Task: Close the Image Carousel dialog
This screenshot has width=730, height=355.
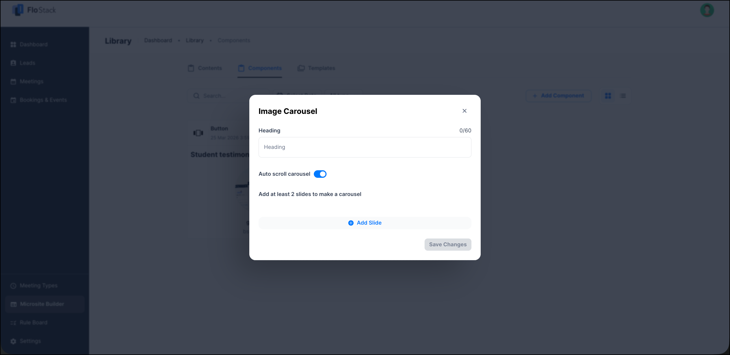Action: click(464, 111)
